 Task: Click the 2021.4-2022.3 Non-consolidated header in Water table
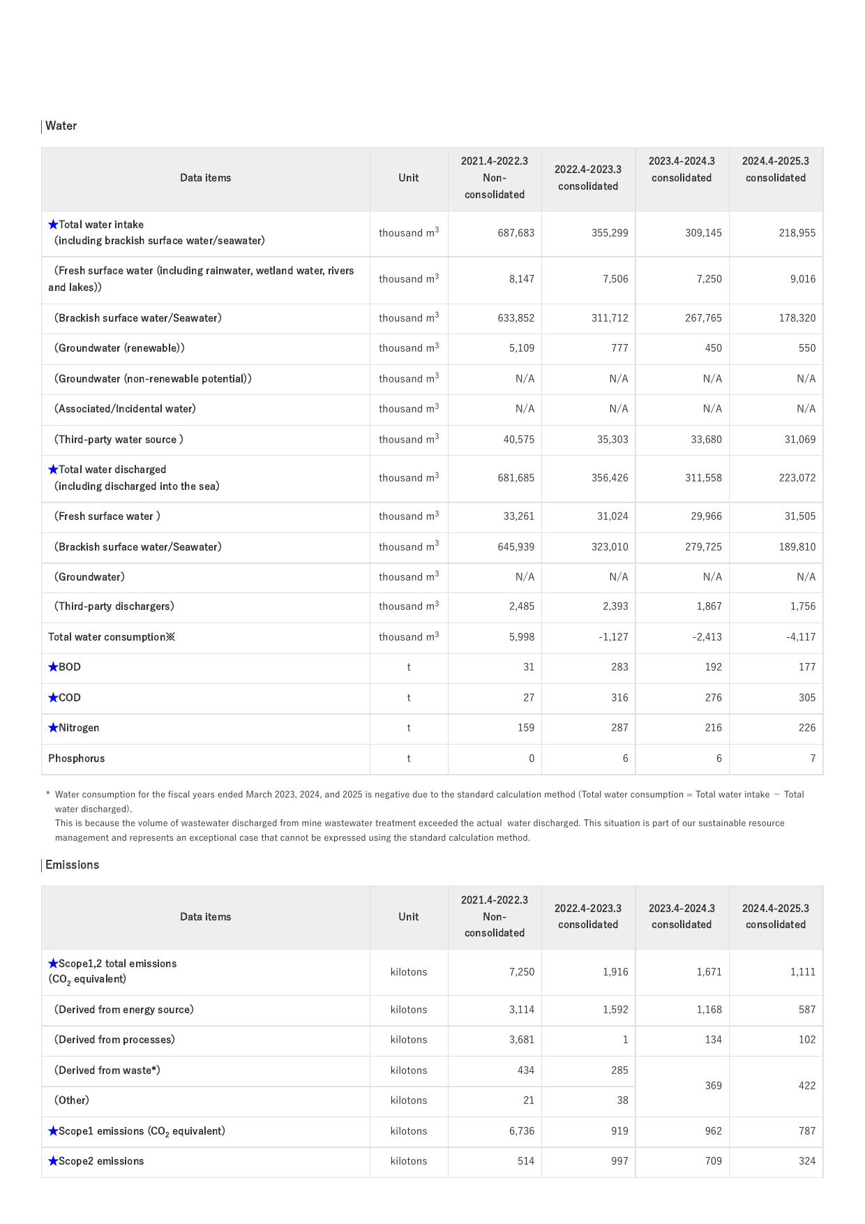(x=495, y=178)
